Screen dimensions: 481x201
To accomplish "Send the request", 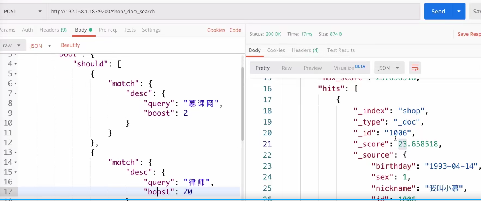I will tap(438, 12).
